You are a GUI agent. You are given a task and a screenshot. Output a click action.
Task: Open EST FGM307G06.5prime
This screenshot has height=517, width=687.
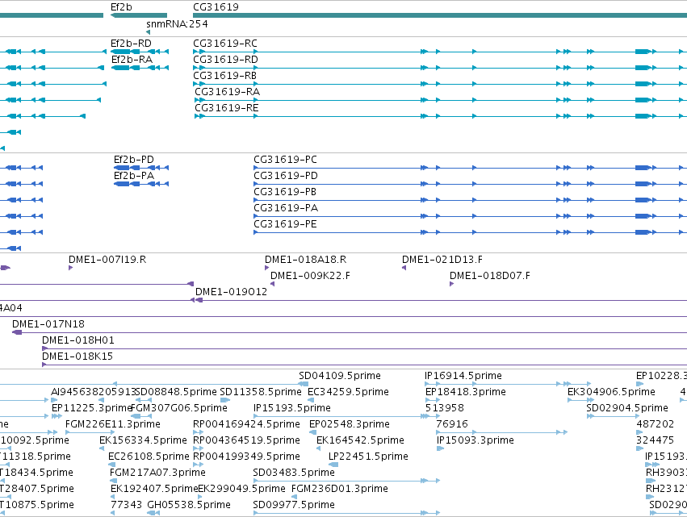pyautogui.click(x=179, y=408)
